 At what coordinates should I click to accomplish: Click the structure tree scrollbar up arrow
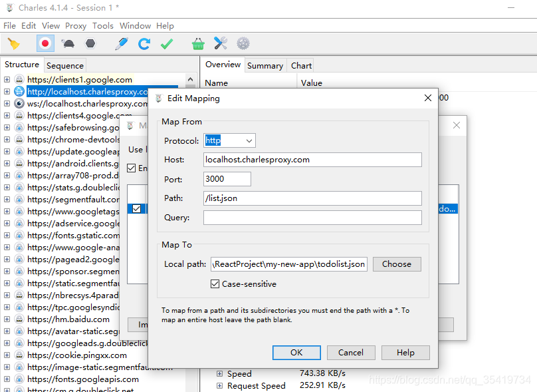pyautogui.click(x=191, y=80)
